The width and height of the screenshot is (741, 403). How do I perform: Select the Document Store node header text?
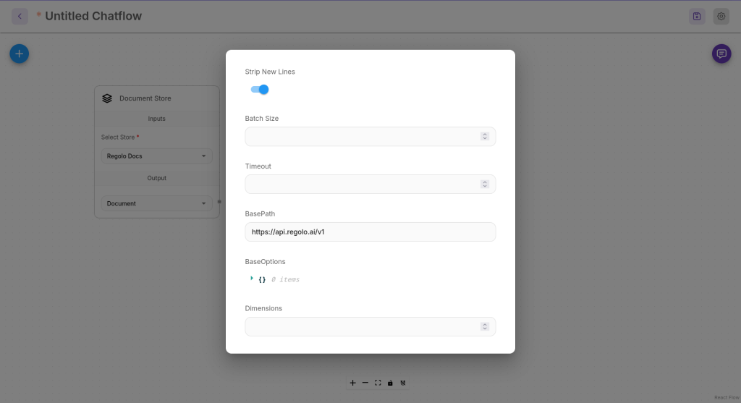pos(145,98)
